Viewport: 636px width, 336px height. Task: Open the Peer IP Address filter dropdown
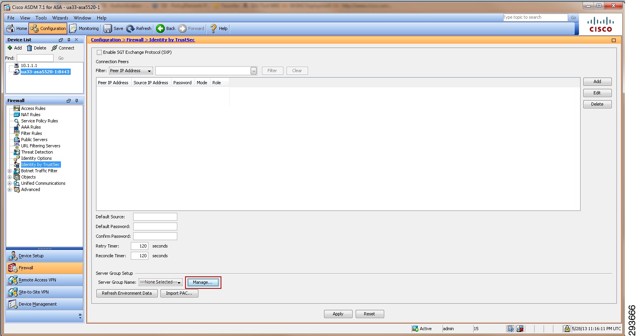pos(131,71)
